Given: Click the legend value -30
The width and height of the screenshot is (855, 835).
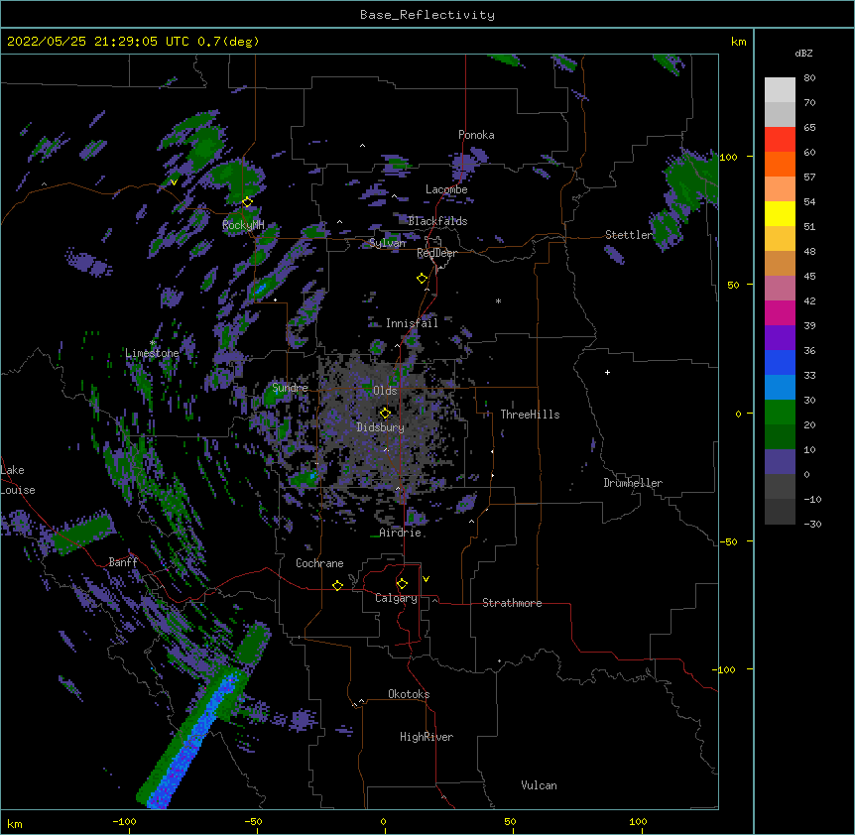Looking at the screenshot, I should pyautogui.click(x=812, y=525).
